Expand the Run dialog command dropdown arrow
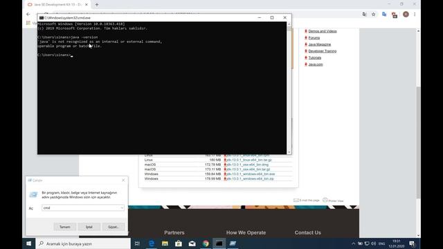 (x=122, y=207)
